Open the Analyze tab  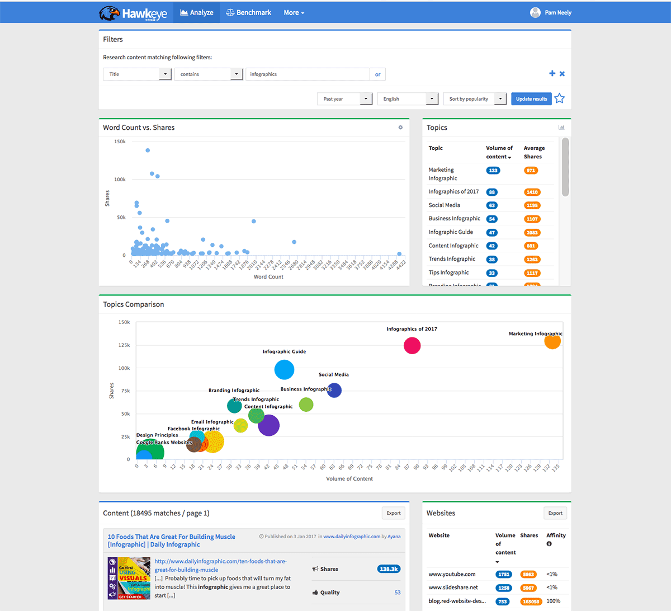pyautogui.click(x=197, y=12)
